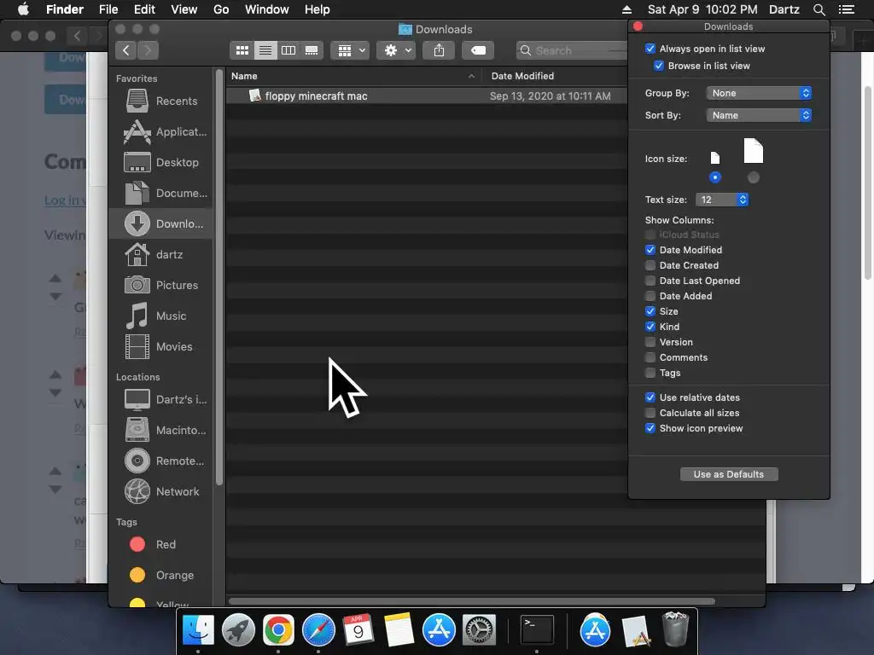Open Recents in the sidebar

(x=161, y=101)
